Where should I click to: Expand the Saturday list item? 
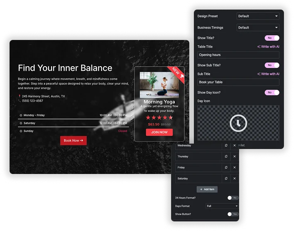[x=198, y=179]
